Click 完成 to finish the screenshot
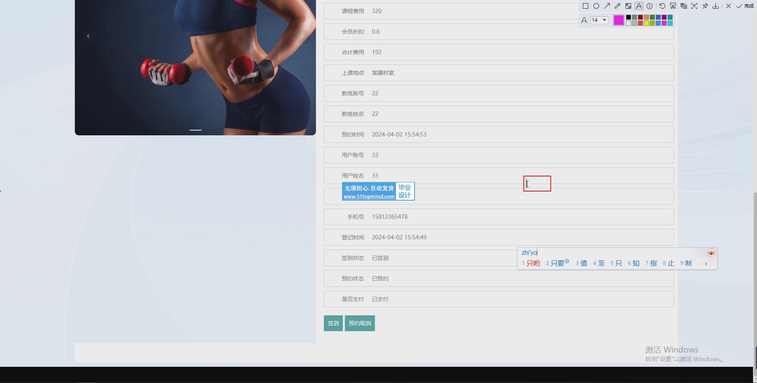Viewport: 757px width, 383px height. point(745,6)
